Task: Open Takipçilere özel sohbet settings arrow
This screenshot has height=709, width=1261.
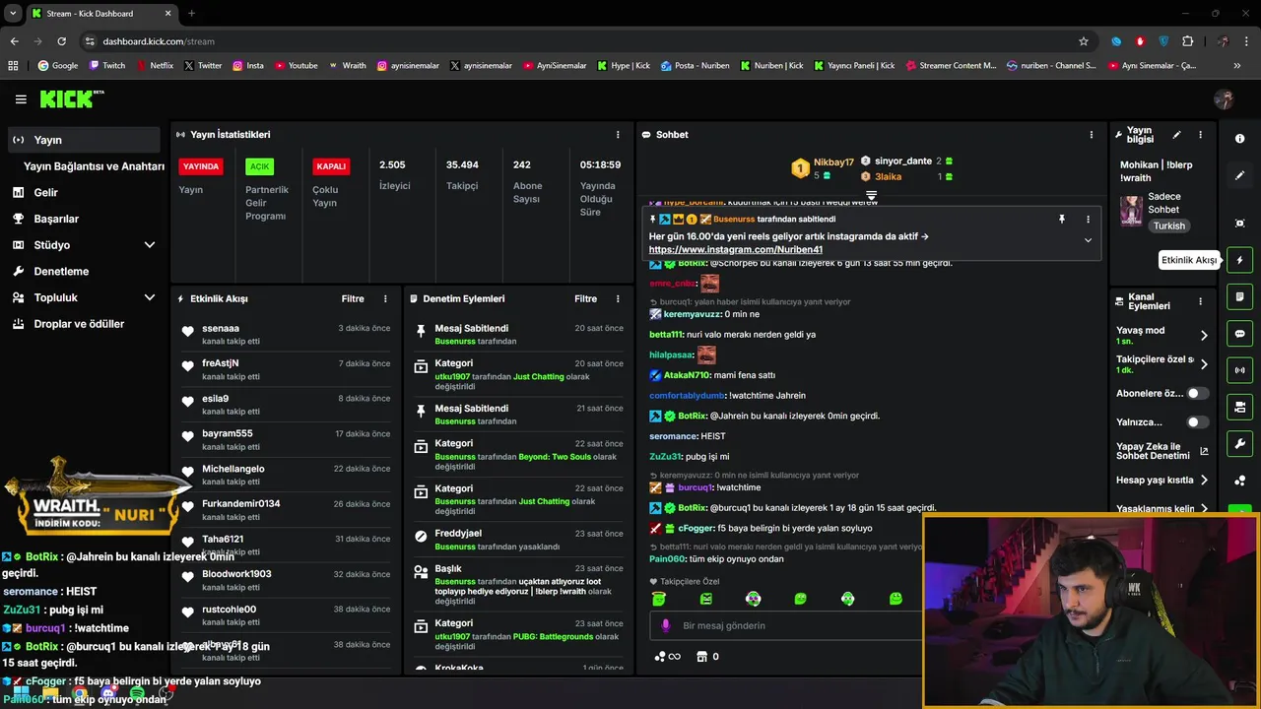Action: [1203, 363]
